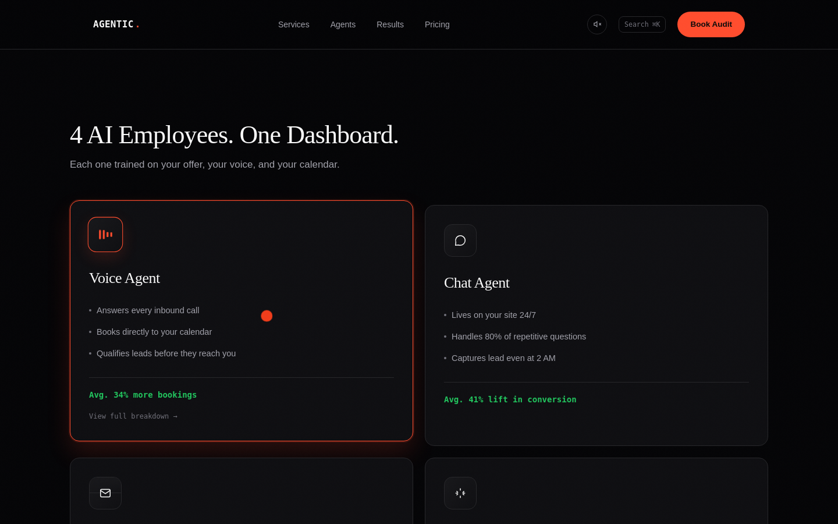Click 'Lives on your site 24/7' bullet
The height and width of the screenshot is (524, 838).
493,315
